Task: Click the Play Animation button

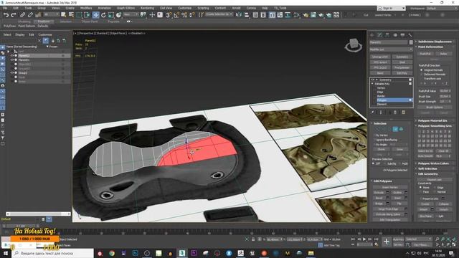Action: click(364, 239)
